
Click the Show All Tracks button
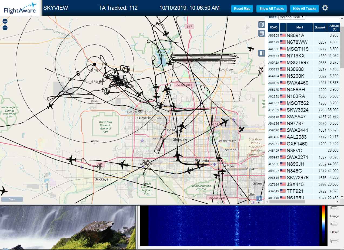[272, 9]
